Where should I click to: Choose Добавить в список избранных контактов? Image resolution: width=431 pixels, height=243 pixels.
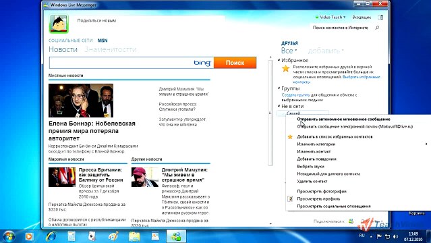(335, 137)
